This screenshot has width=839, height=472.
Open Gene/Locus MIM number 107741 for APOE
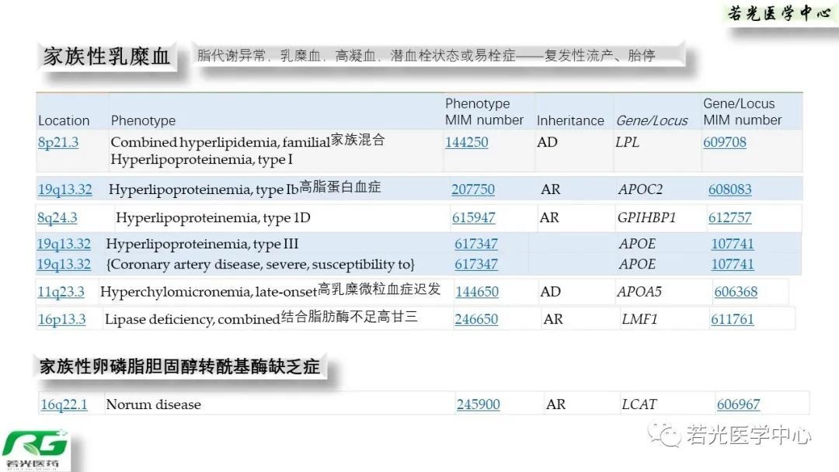tap(733, 243)
